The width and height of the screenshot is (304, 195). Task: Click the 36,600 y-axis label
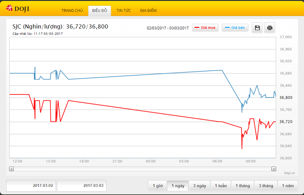pos(286,158)
